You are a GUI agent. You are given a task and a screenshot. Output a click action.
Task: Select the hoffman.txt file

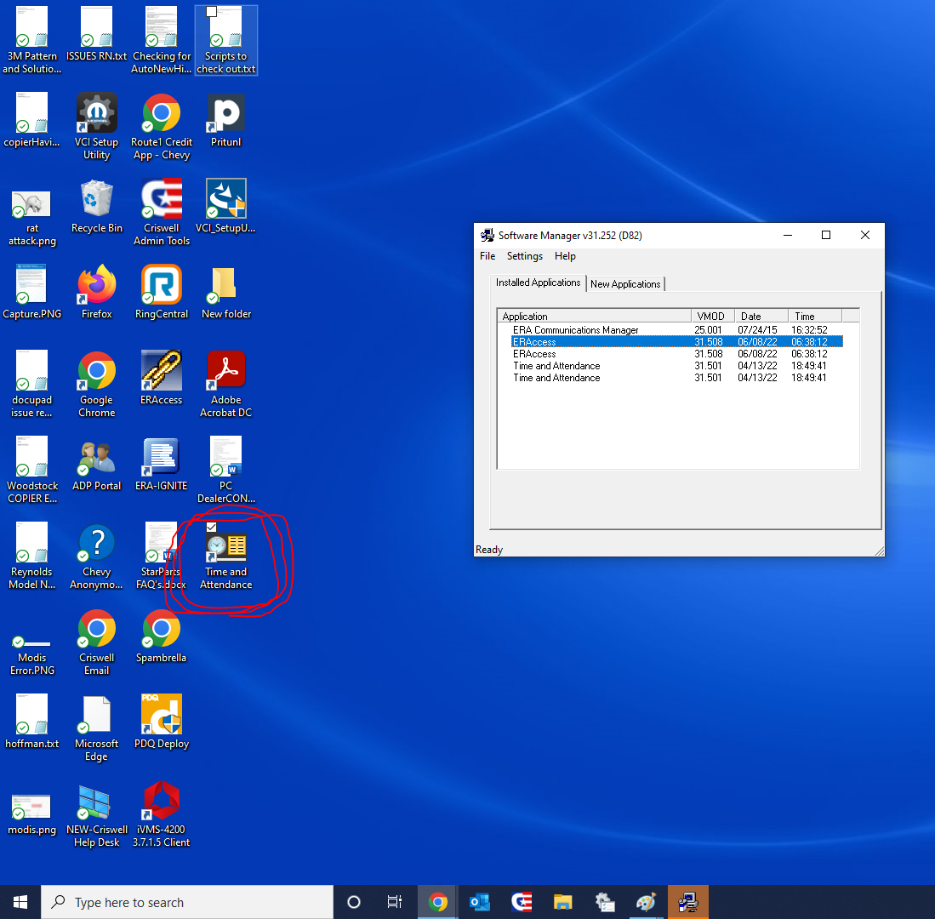(x=32, y=722)
